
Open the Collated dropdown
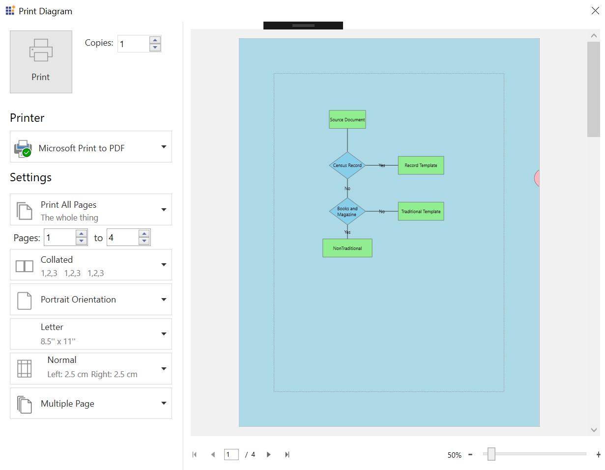[x=91, y=265]
